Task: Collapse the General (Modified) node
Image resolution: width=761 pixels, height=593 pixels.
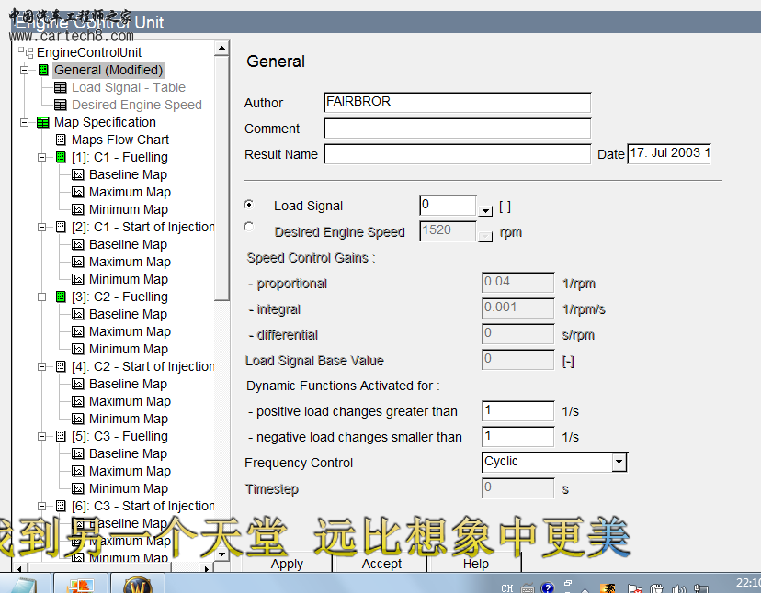Action: [24, 71]
